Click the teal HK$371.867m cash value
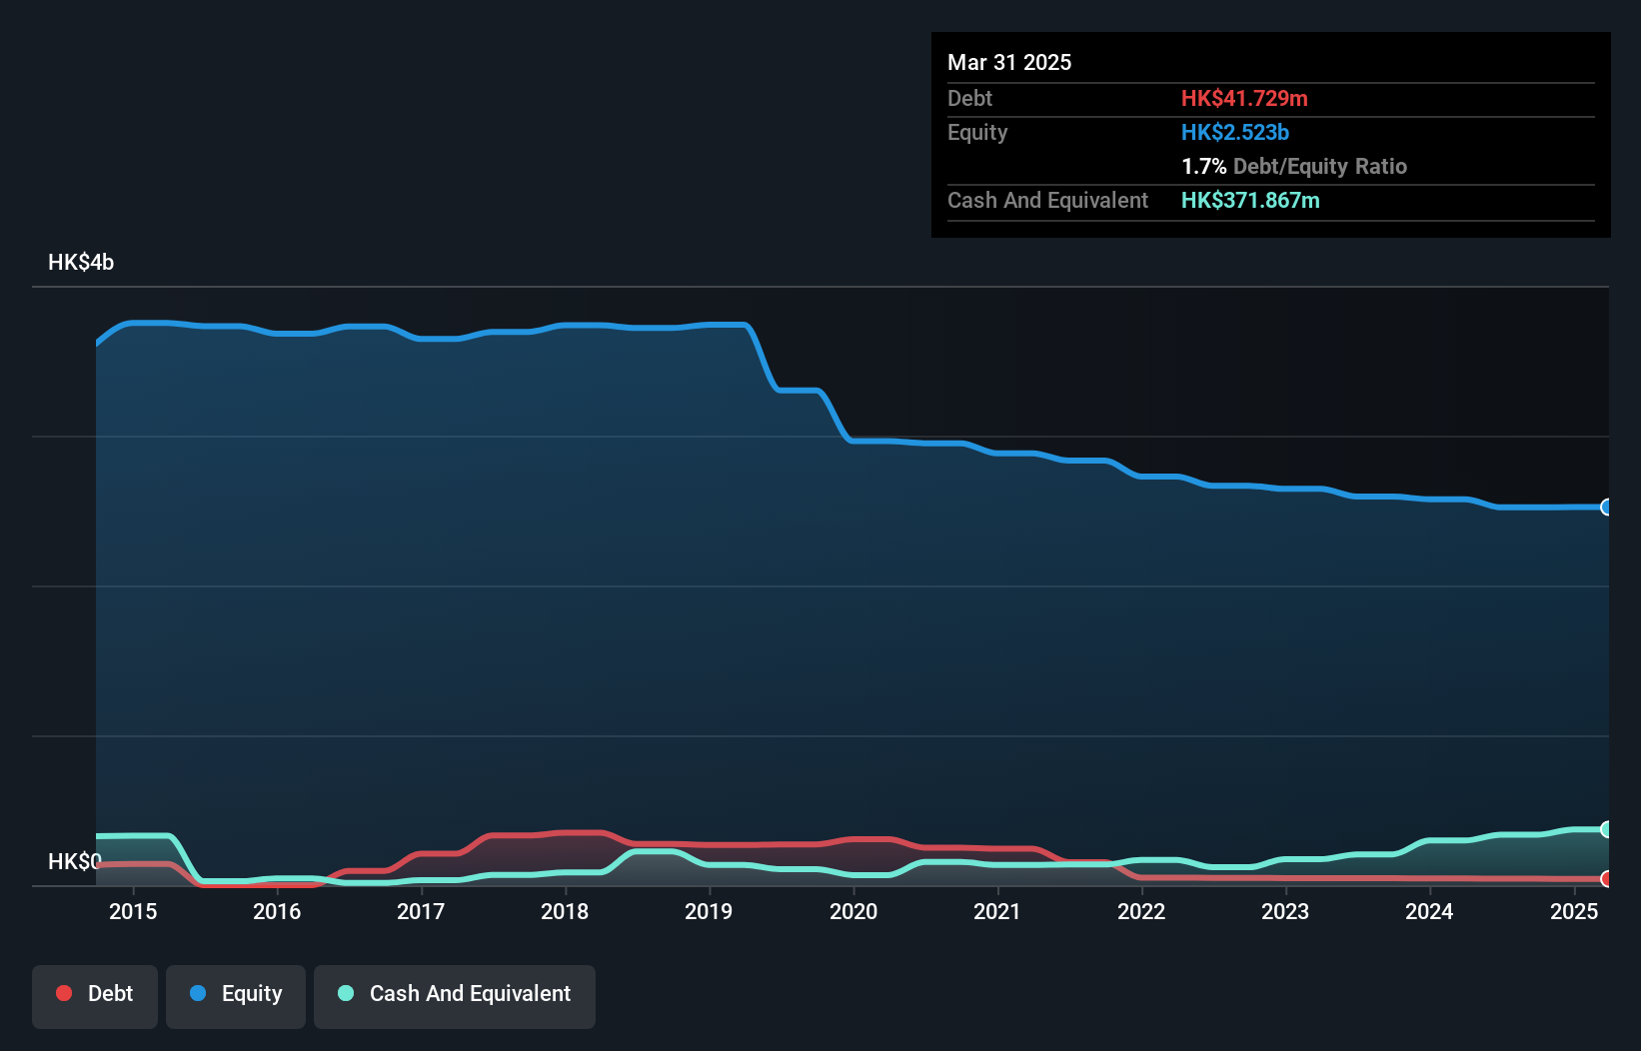 pos(1250,200)
